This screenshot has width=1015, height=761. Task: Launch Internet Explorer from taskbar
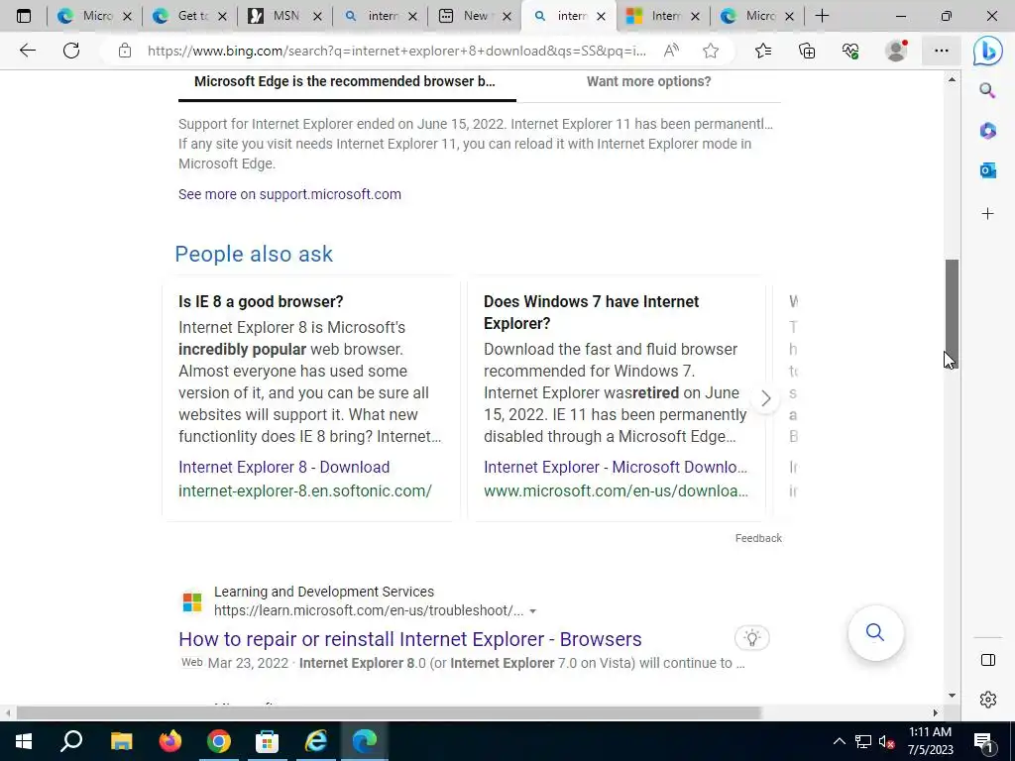click(x=316, y=741)
